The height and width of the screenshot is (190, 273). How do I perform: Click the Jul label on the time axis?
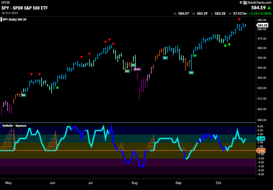click(x=90, y=183)
